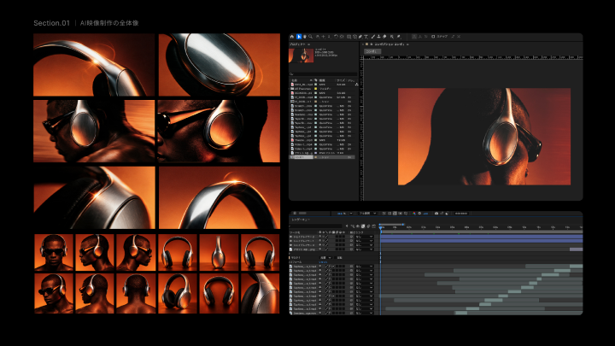This screenshot has height=346, width=615.
Task: Select the Clone Stamp tool
Action: point(378,37)
